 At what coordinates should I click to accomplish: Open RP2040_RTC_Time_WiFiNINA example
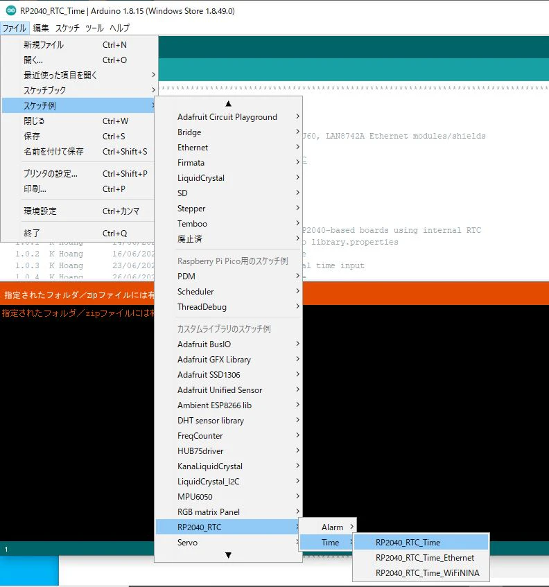(x=421, y=573)
